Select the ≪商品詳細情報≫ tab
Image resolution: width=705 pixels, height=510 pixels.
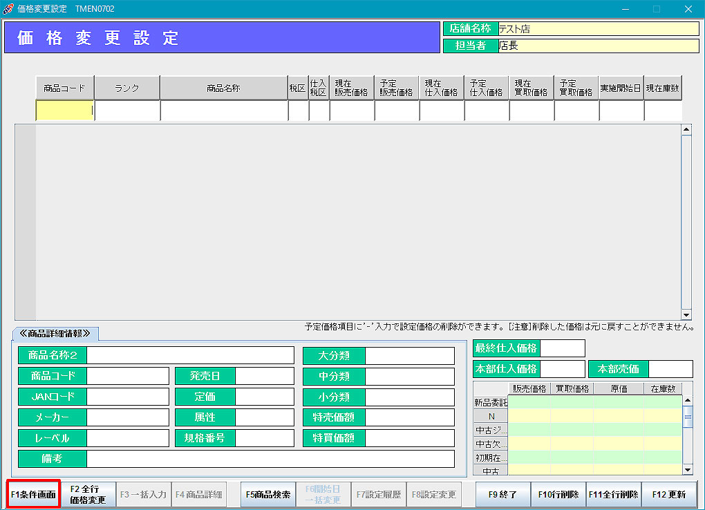click(x=55, y=334)
